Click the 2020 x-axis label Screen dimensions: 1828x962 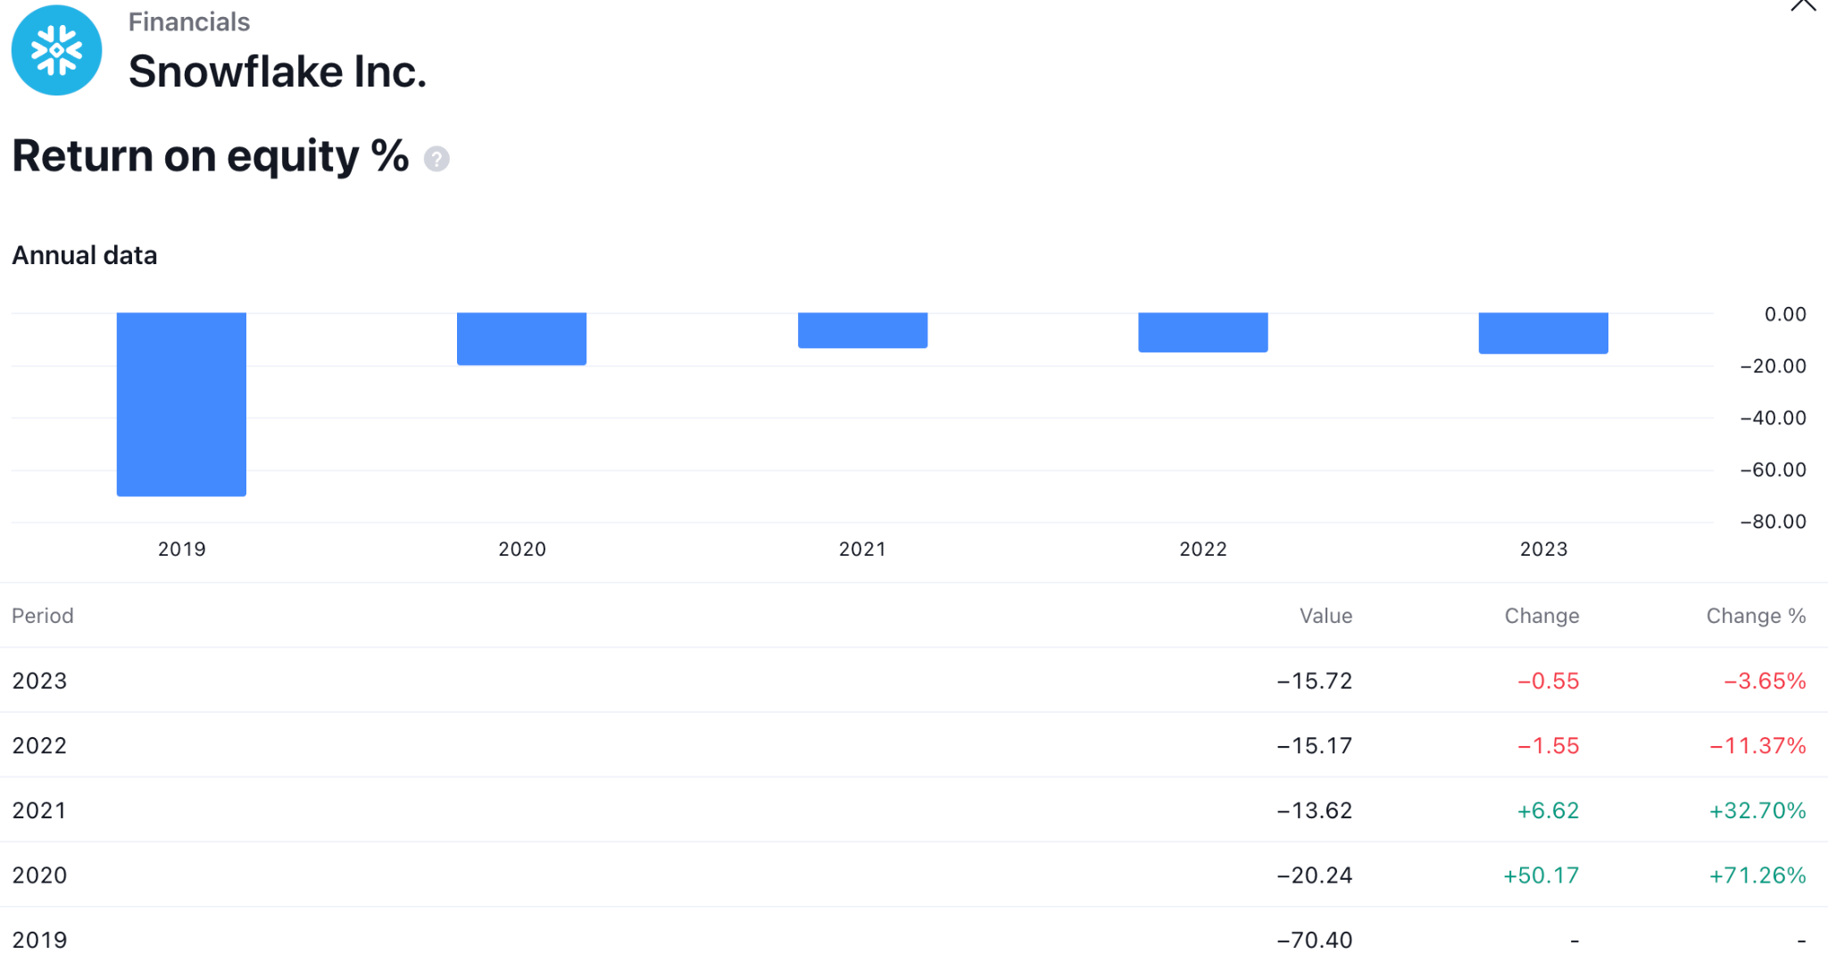pyautogui.click(x=522, y=549)
